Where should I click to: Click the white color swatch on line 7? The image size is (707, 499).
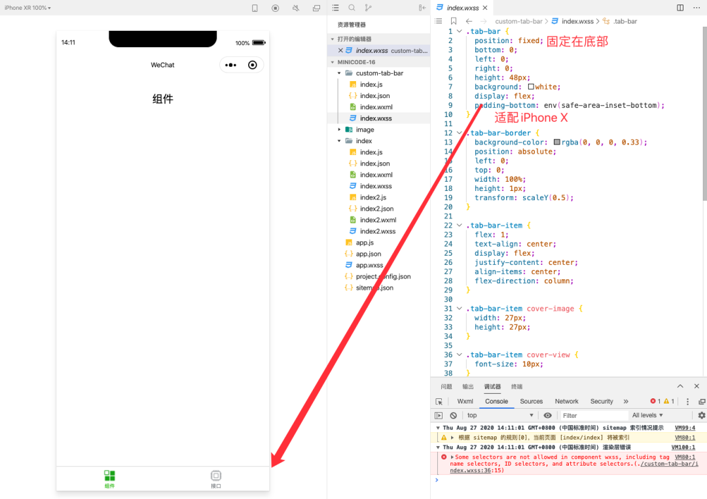pos(531,86)
